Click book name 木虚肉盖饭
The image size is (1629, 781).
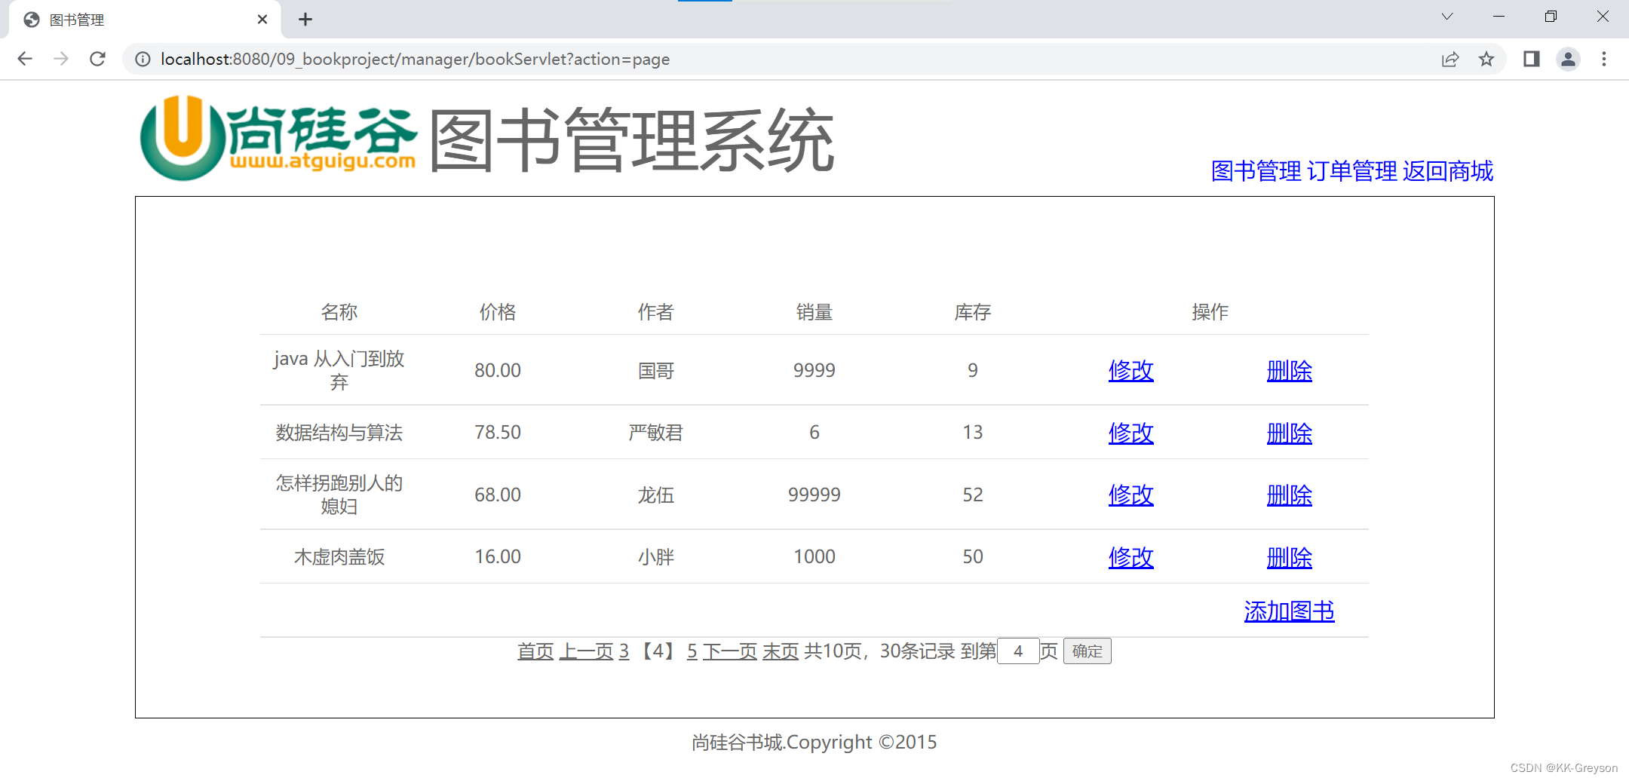[x=339, y=556]
